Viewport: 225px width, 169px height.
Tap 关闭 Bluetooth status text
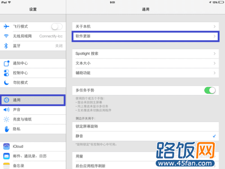(59, 46)
